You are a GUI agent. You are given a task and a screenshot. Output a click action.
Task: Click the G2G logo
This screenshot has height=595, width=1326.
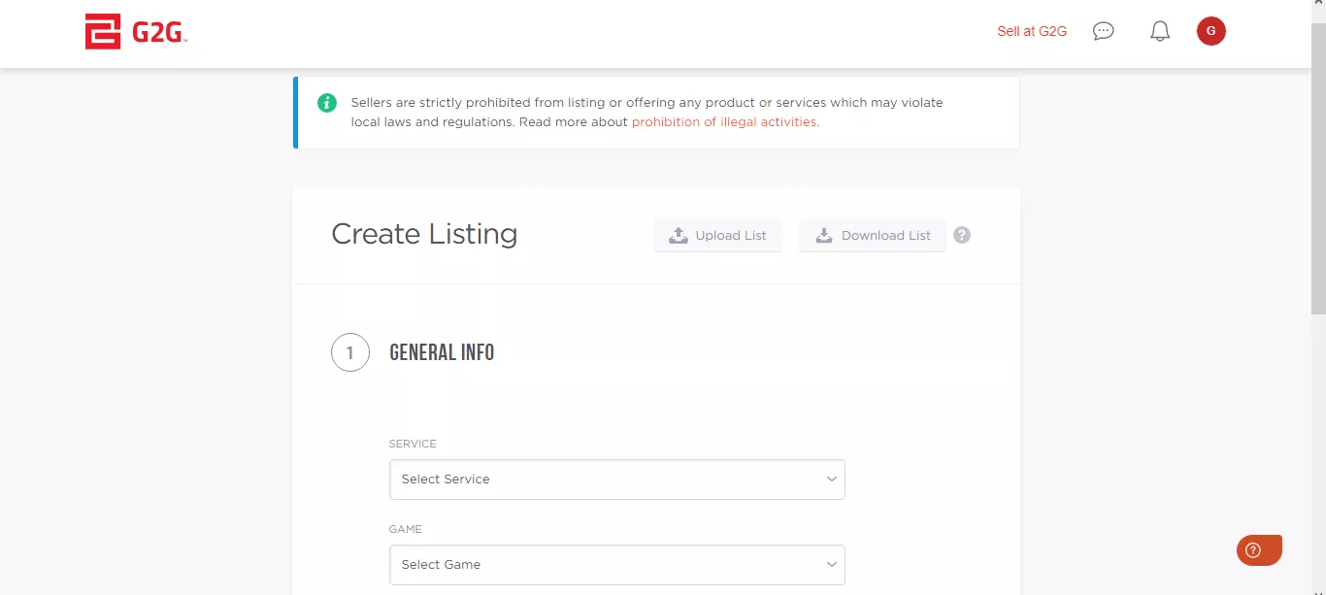(136, 32)
